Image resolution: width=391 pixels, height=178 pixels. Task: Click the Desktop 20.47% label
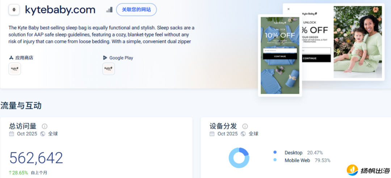click(304, 153)
